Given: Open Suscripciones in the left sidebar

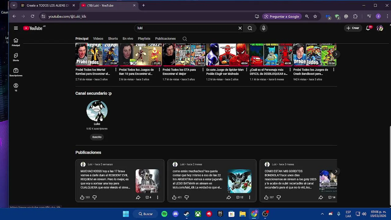Looking at the screenshot, I should coord(16,72).
